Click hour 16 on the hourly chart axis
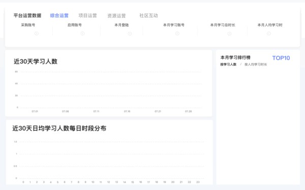Screen dimensions: 305x190 (x=140, y=182)
